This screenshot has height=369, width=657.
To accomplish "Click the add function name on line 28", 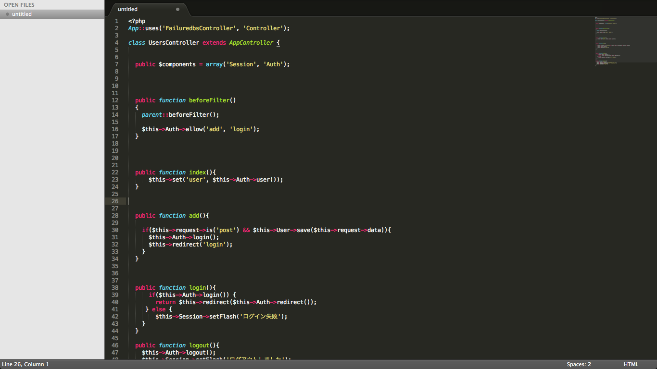I will tap(194, 216).
